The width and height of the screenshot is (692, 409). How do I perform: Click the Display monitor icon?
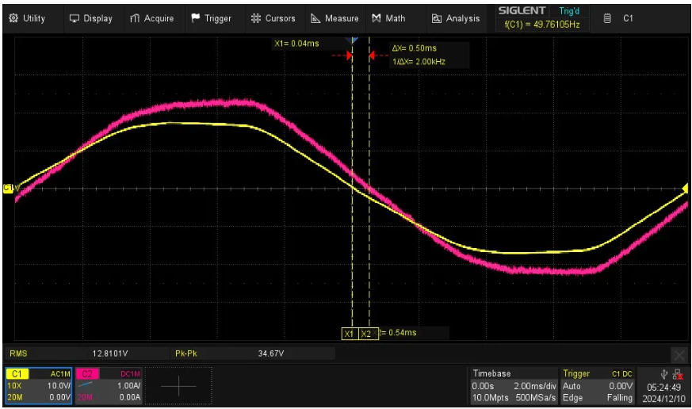75,18
